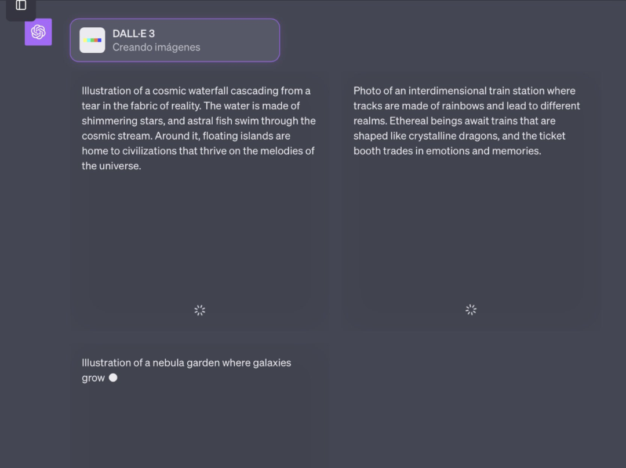Viewport: 626px width, 468px height.
Task: Click the "DALL·E 3" title text
Action: click(133, 33)
